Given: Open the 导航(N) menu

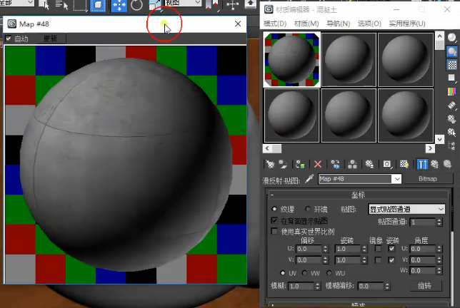Looking at the screenshot, I should (x=339, y=24).
